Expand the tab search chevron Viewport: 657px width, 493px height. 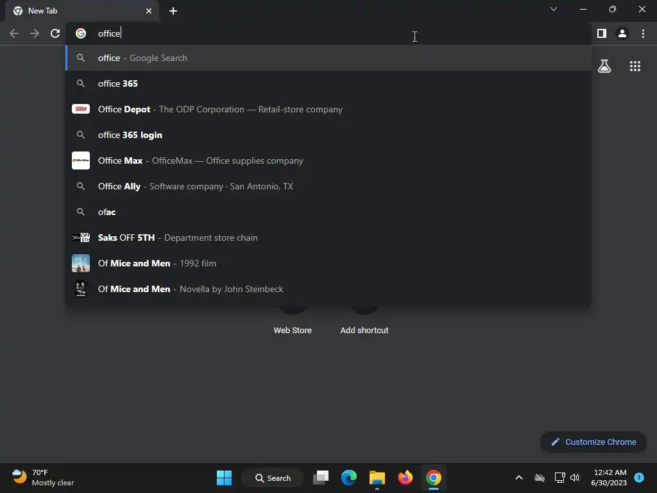[554, 9]
